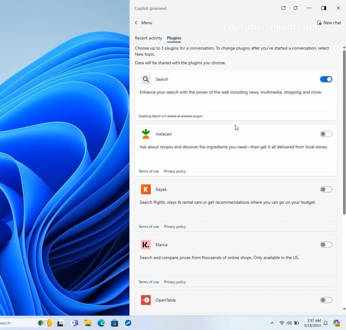Viewport: 346px width, 330px height.
Task: Switch to the Recent activity tab
Action: coord(148,38)
